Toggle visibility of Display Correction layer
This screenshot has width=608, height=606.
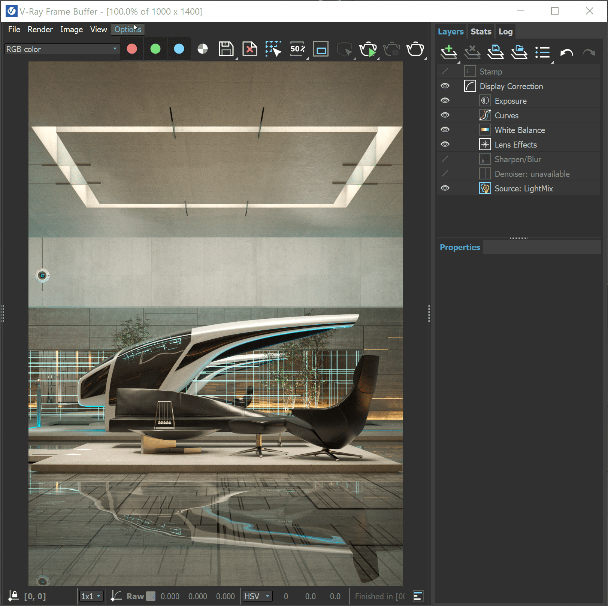445,86
